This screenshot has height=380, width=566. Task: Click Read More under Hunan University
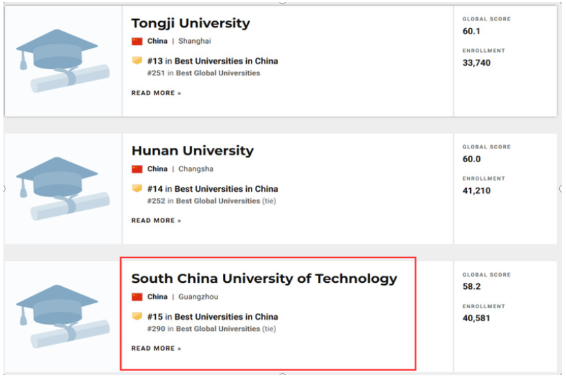(x=156, y=220)
